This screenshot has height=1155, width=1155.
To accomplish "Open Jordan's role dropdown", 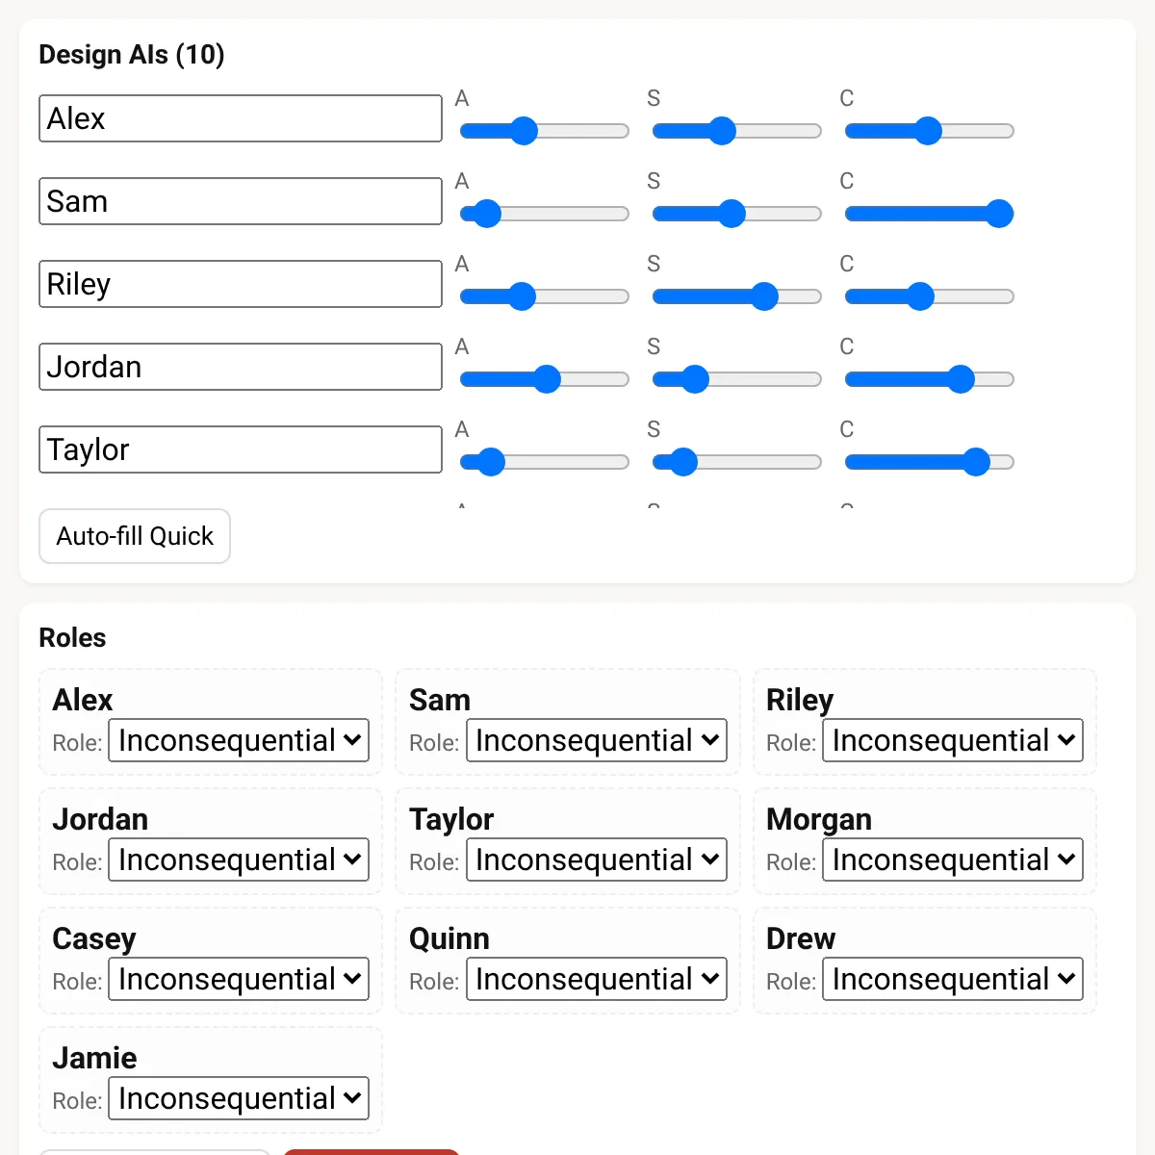I will pyautogui.click(x=239, y=860).
